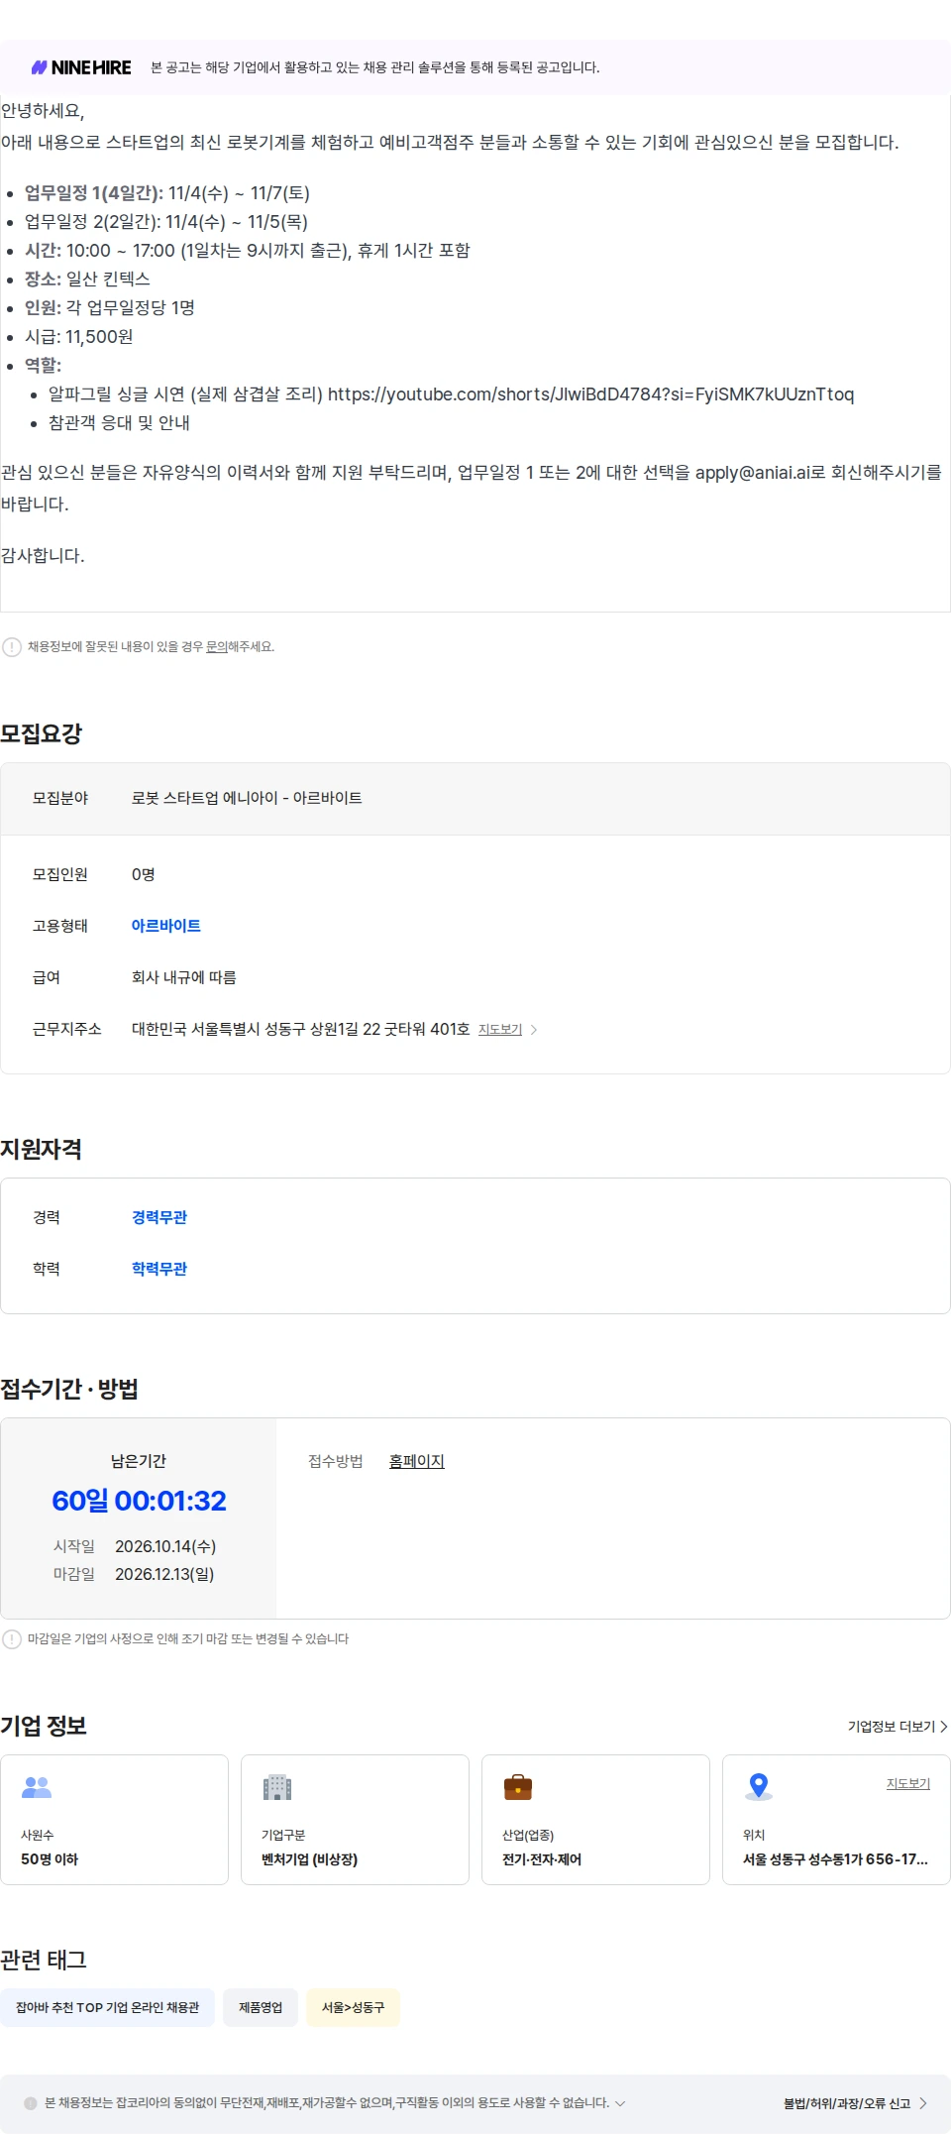Click the 사원수 50명 이하 card

pyautogui.click(x=114, y=1820)
